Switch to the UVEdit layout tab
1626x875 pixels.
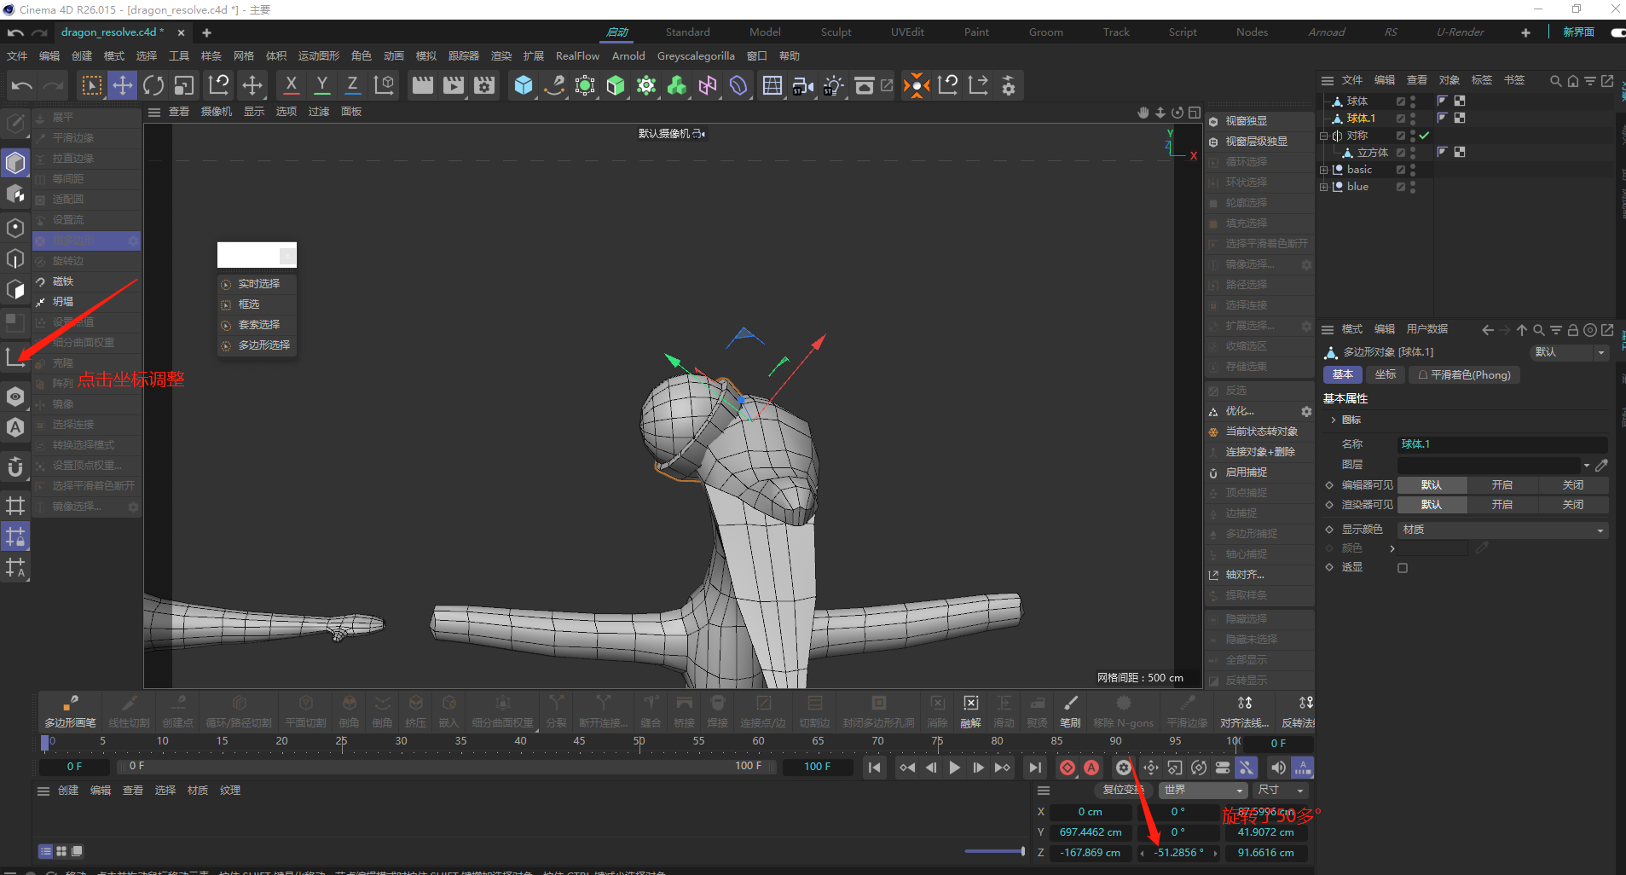click(x=907, y=32)
